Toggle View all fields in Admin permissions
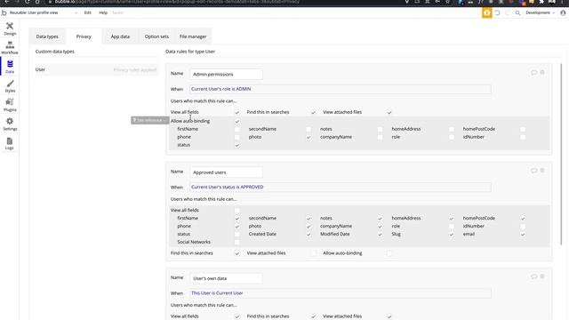This screenshot has height=320, width=569. tap(237, 112)
